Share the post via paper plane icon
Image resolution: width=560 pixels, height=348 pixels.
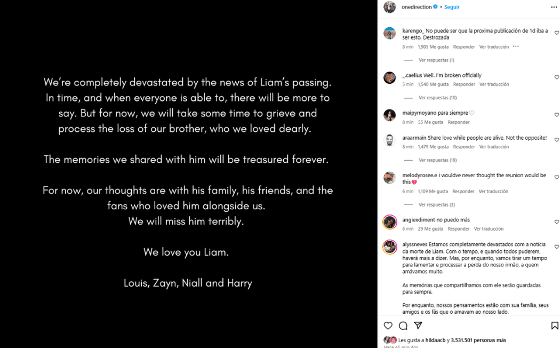(x=418, y=326)
